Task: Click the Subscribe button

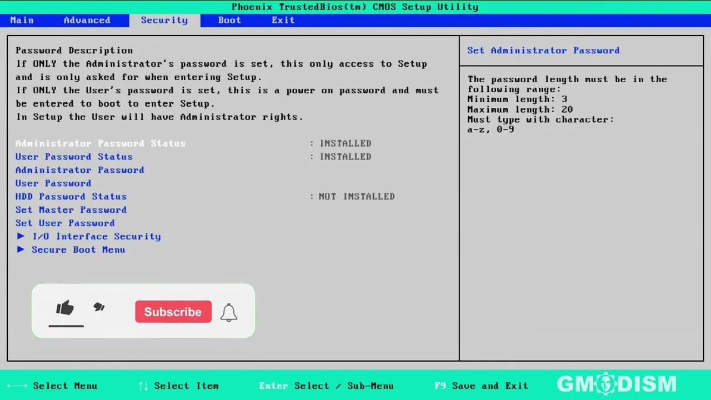Action: coord(173,312)
